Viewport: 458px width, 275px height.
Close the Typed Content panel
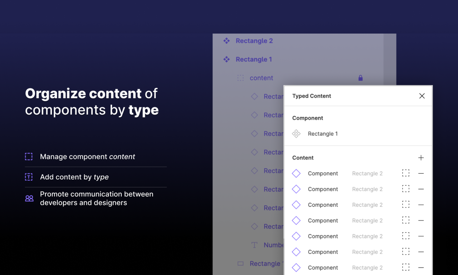422,96
